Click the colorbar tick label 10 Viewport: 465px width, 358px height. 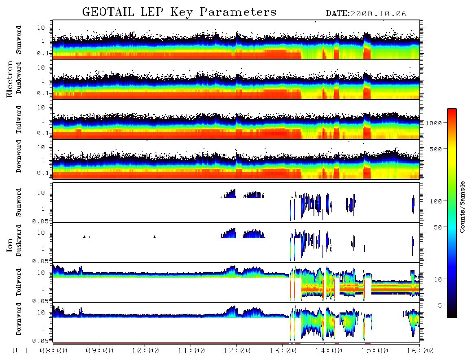(438, 279)
